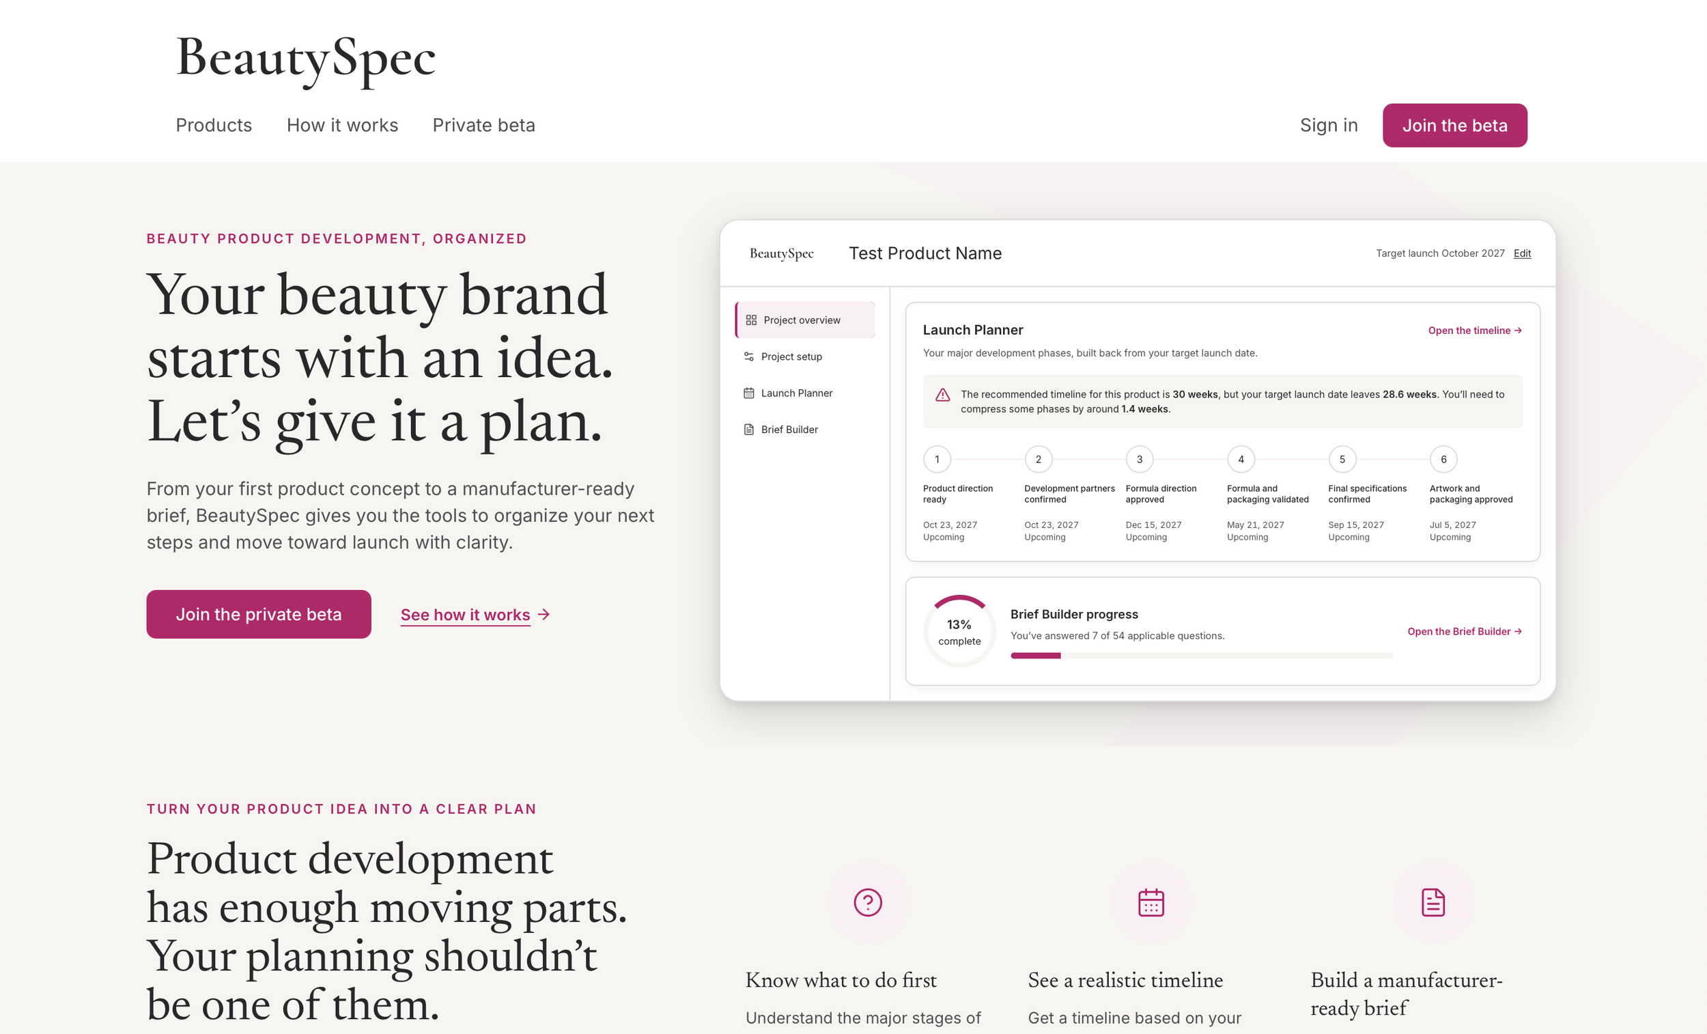1707x1034 pixels.
Task: Click the 13% complete circular progress ring
Action: point(959,631)
